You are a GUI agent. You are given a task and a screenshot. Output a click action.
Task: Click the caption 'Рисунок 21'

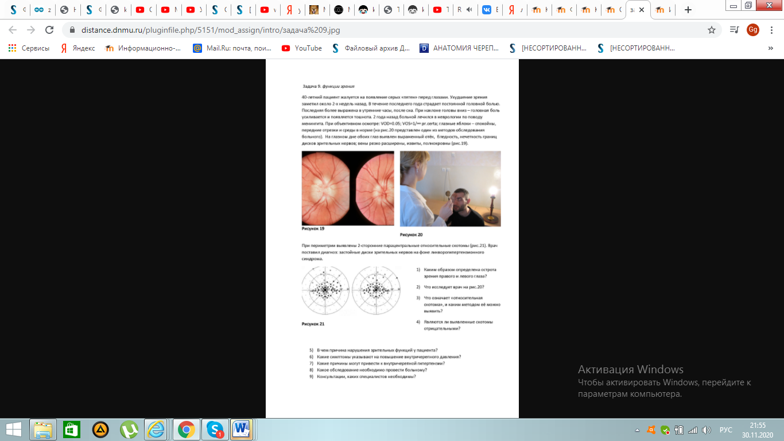tap(313, 324)
